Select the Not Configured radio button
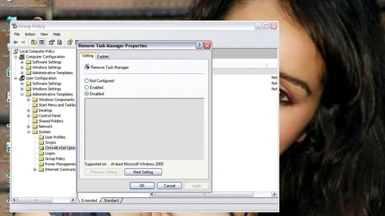385x216 pixels. [87, 80]
